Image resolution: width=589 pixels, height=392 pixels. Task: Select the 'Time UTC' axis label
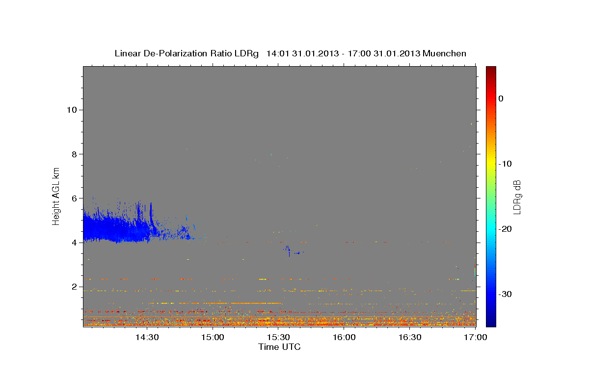pos(279,347)
